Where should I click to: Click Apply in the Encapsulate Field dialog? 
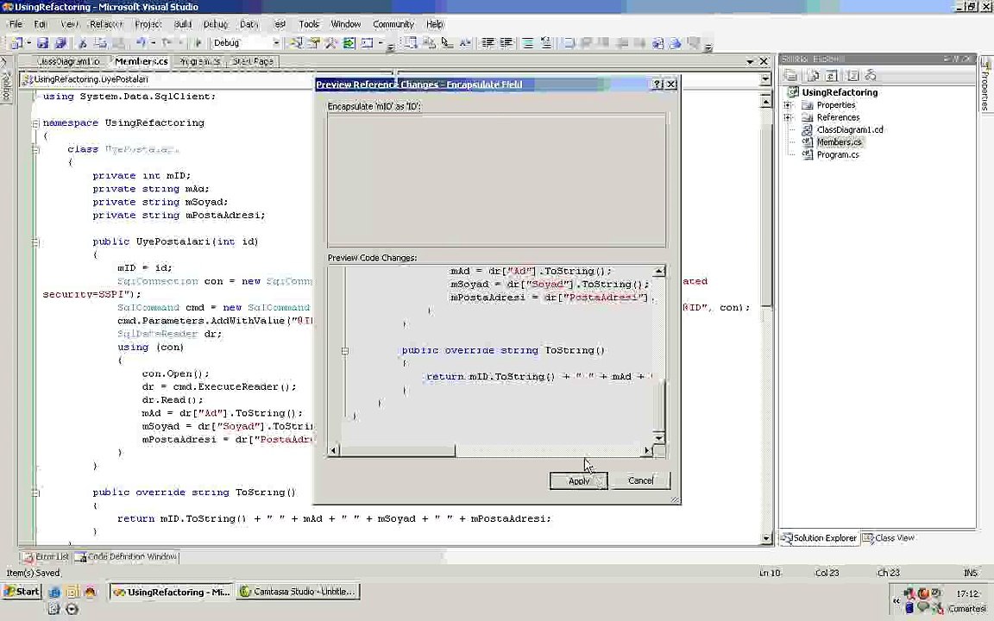(578, 481)
